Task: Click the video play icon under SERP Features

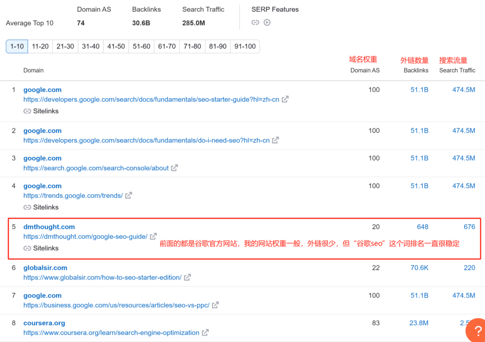Action: click(267, 22)
